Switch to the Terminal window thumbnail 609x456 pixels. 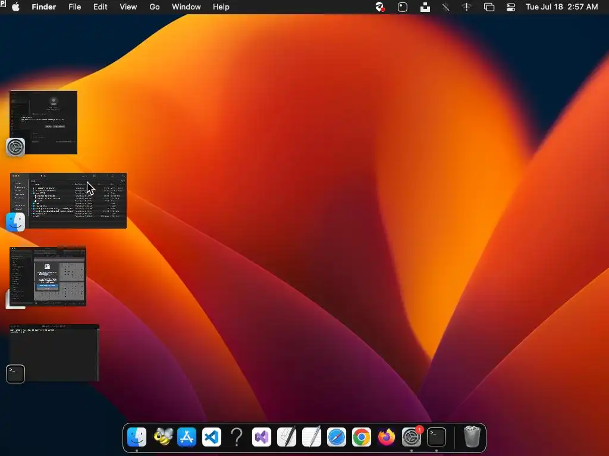pos(54,353)
